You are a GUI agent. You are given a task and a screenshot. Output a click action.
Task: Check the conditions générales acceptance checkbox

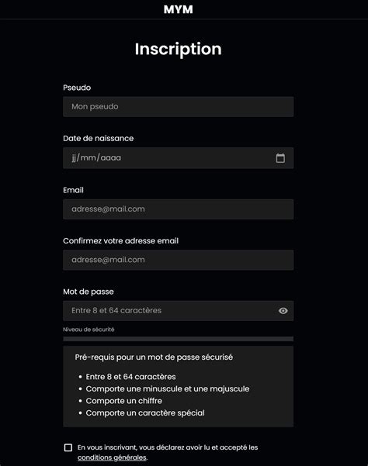coord(68,447)
